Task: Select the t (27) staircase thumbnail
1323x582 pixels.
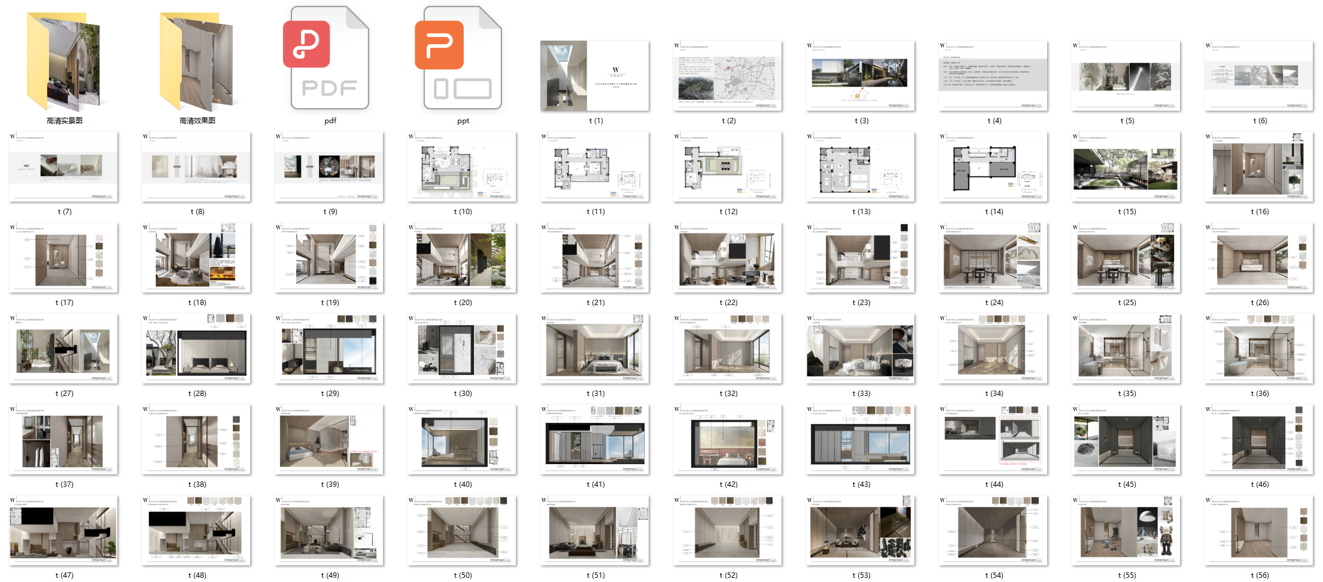Action: coord(63,349)
